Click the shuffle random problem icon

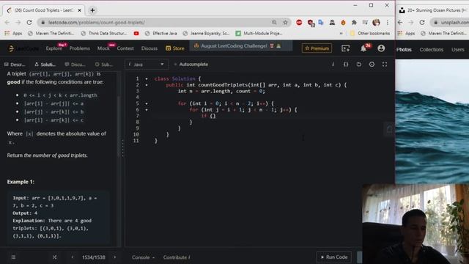54,257
